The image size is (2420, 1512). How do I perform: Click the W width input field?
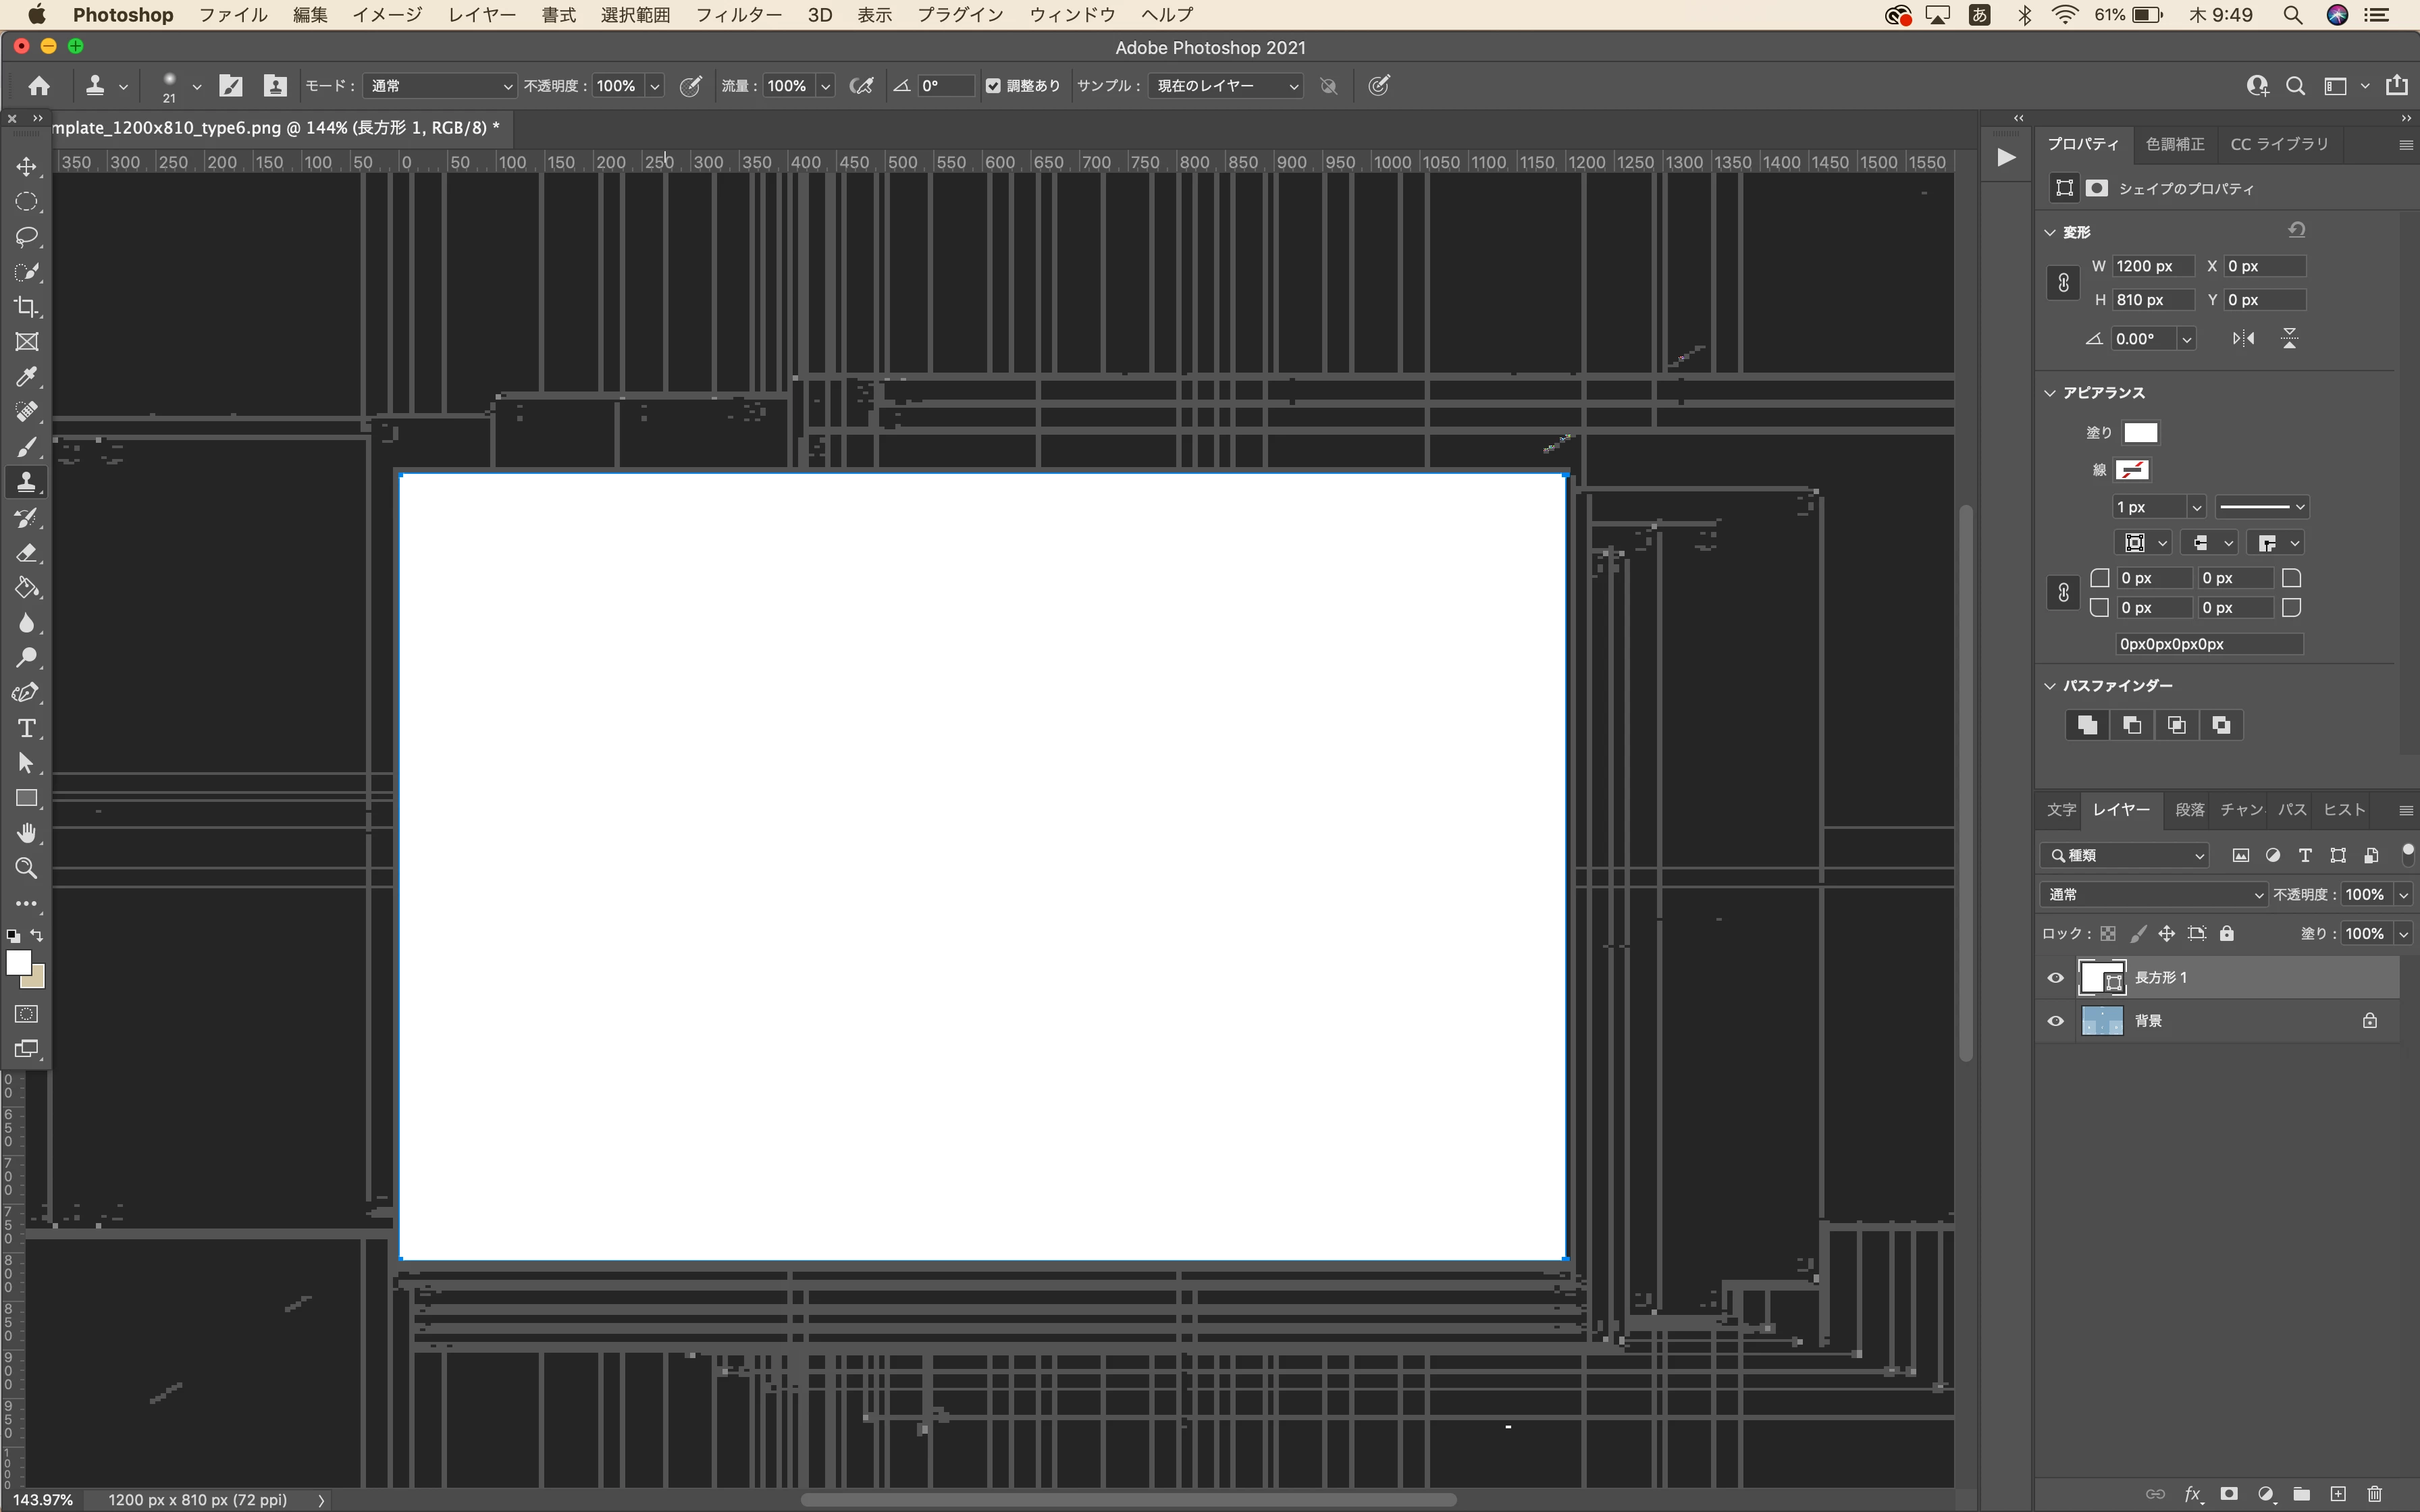(x=2151, y=266)
